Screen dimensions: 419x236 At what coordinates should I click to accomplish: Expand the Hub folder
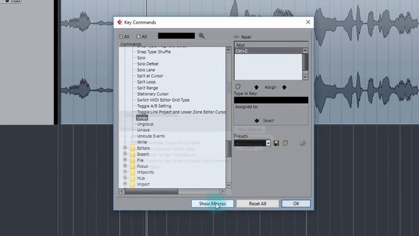125,178
